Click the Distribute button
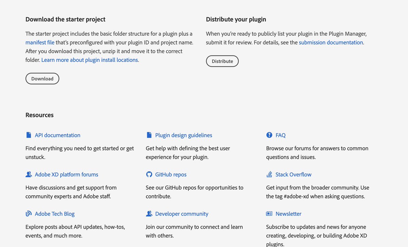 (222, 61)
